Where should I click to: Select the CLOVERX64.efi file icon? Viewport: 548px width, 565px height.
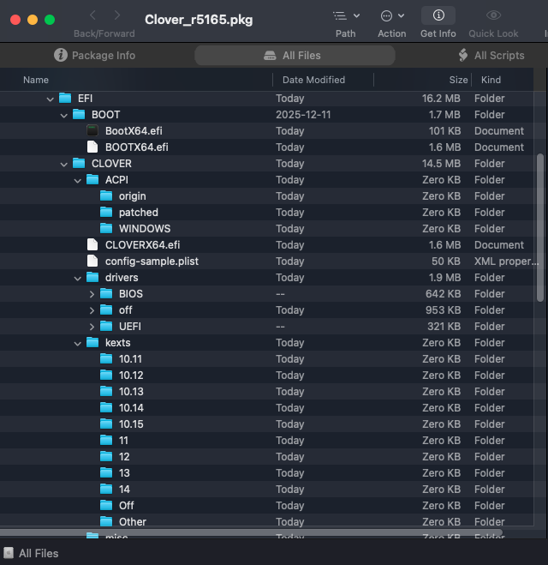click(x=92, y=244)
